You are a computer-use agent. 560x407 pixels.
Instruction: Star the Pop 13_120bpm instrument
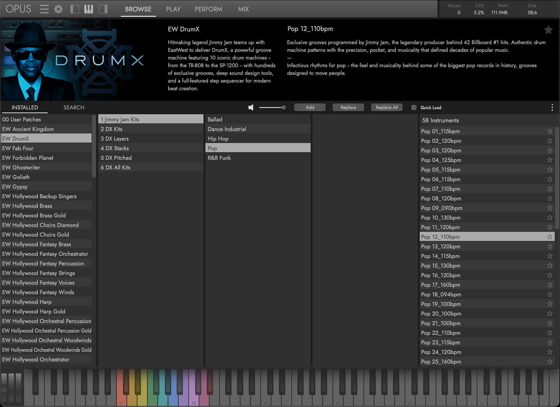pos(550,246)
